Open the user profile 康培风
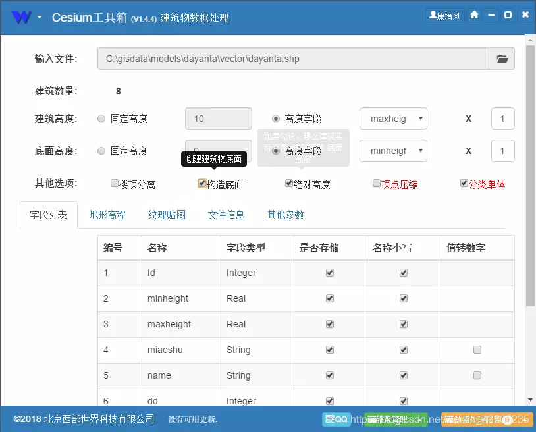Screen dimensions: 536x432 click(444, 15)
